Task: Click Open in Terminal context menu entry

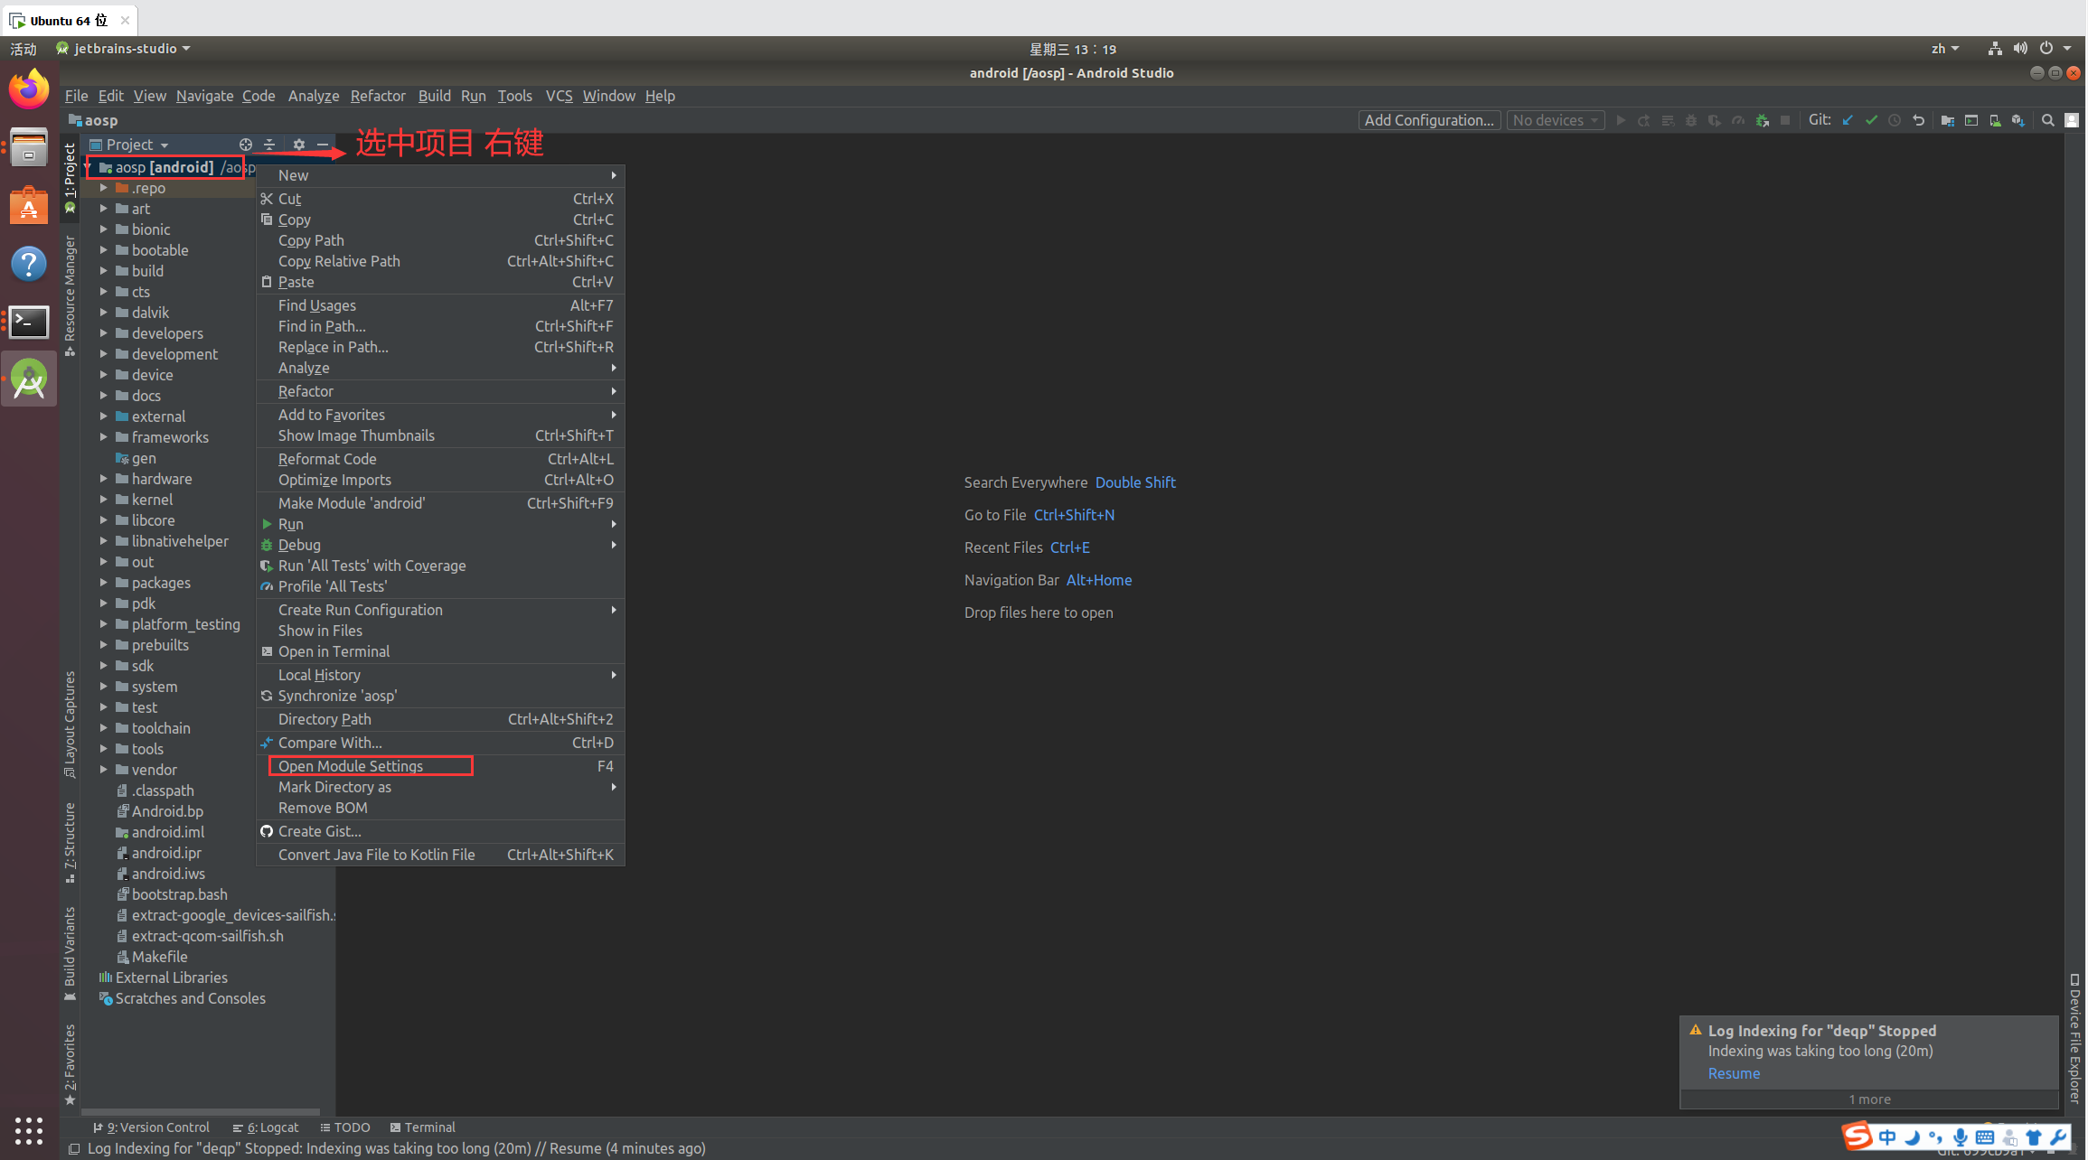Action: coord(441,651)
